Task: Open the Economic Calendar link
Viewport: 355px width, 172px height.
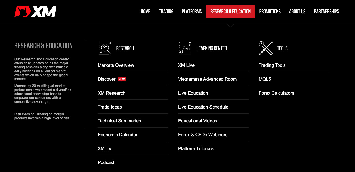Action: tap(118, 135)
